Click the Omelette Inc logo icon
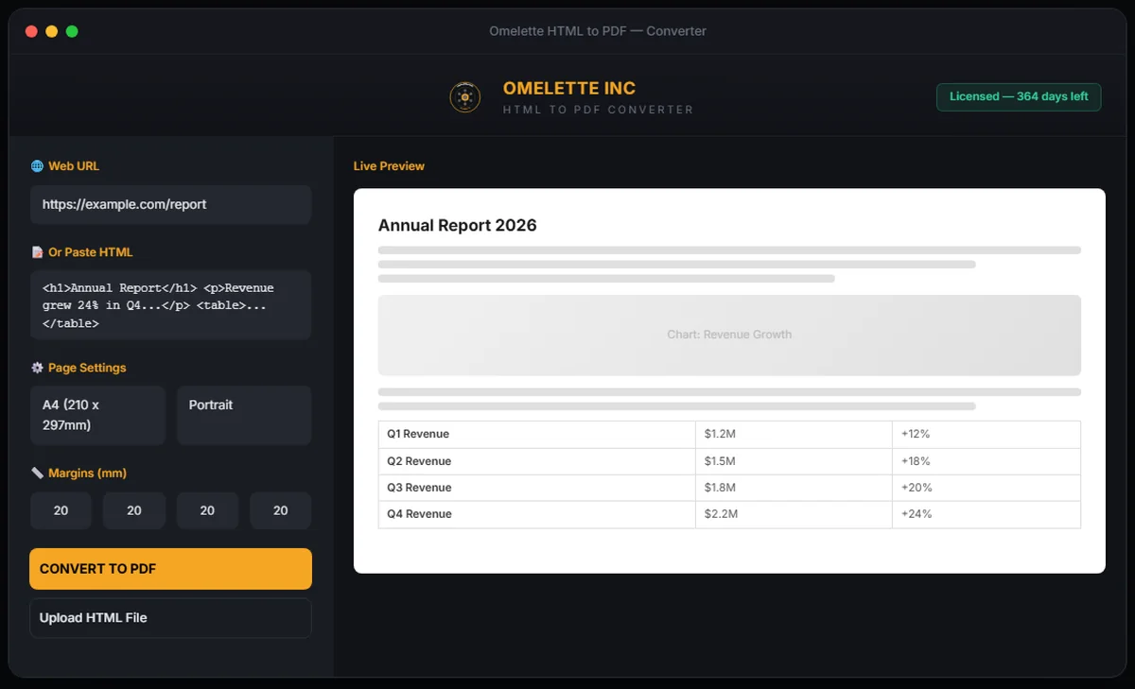This screenshot has height=689, width=1135. click(x=464, y=97)
